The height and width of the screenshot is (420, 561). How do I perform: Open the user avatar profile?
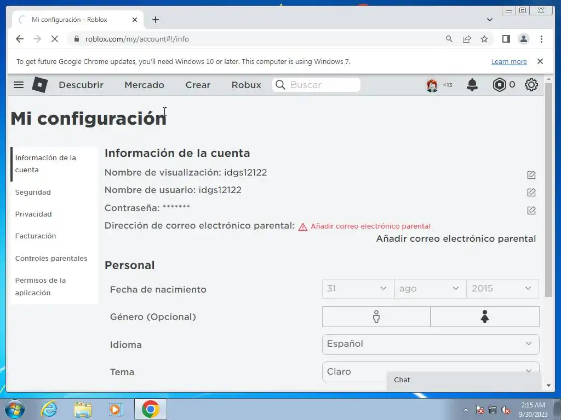pos(432,85)
